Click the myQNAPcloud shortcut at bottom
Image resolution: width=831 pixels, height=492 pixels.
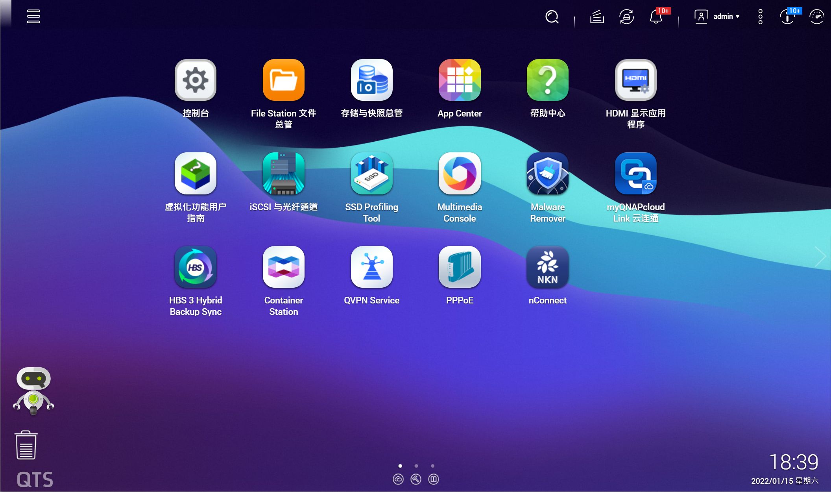pyautogui.click(x=398, y=479)
